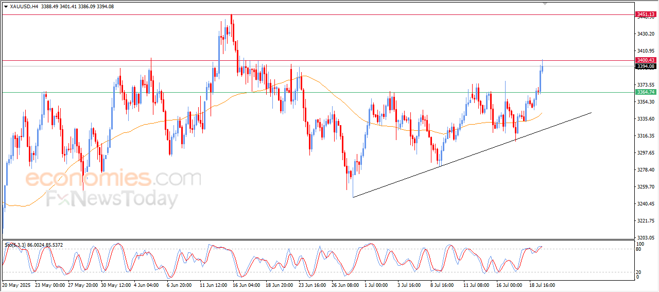659x292 pixels.
Task: Click the black 3394.08 current price label
Action: pyautogui.click(x=645, y=66)
